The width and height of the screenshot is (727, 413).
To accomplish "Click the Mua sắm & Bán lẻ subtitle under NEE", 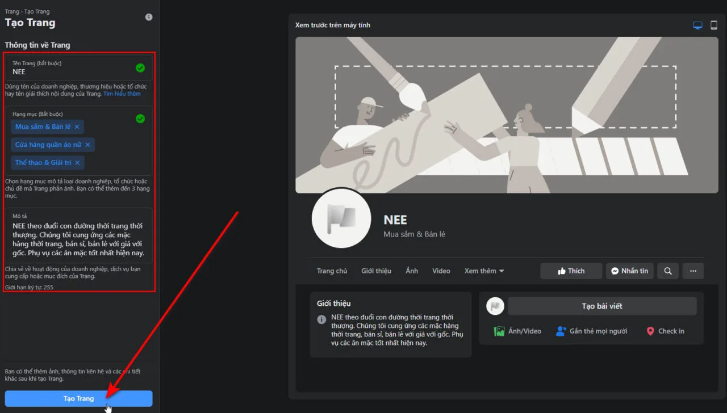I will tap(415, 234).
